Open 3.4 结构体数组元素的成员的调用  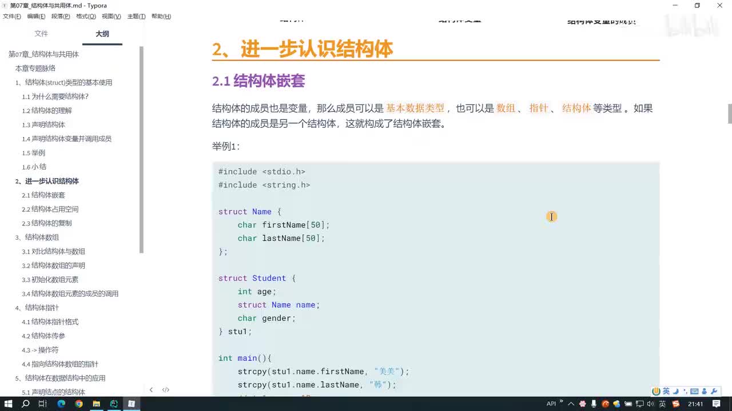[70, 293]
